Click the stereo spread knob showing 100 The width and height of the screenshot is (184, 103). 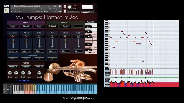39,73
